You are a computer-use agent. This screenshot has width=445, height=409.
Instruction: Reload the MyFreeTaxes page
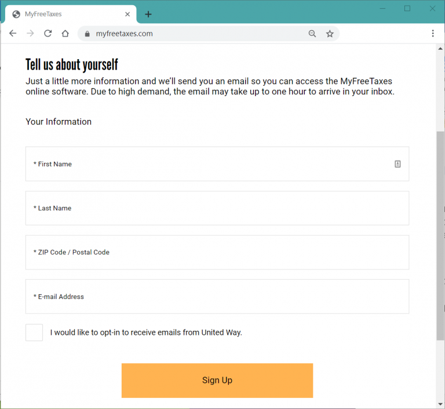click(x=48, y=34)
